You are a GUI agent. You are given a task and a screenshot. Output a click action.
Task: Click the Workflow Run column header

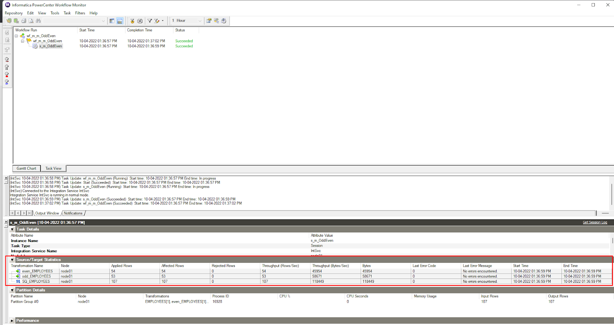pos(45,30)
